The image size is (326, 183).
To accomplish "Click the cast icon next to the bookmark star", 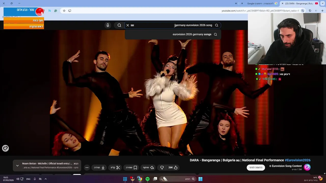I will click(70, 11).
